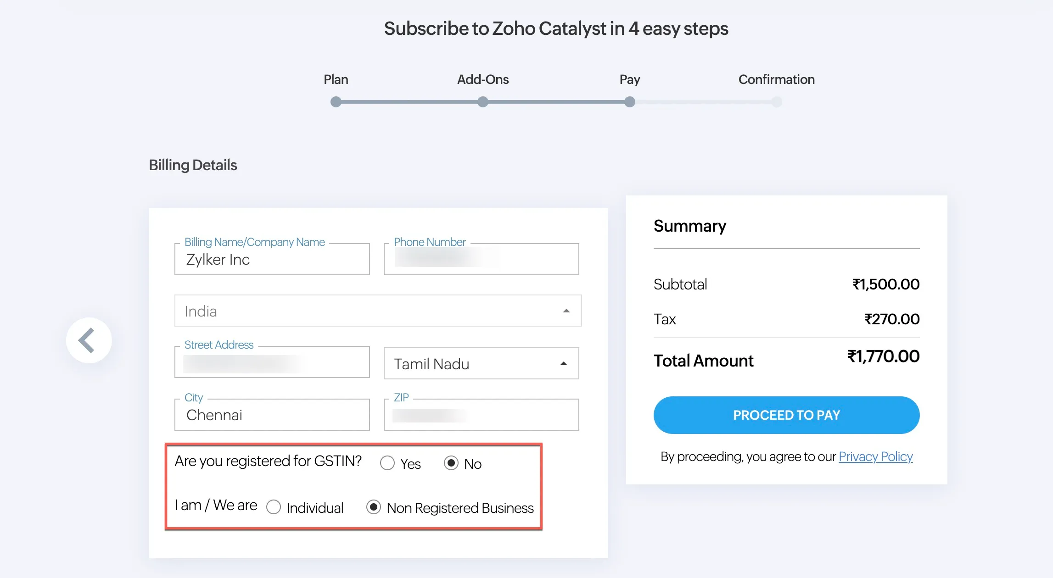Click the Add-Ons step dot
This screenshot has width=1053, height=578.
483,102
